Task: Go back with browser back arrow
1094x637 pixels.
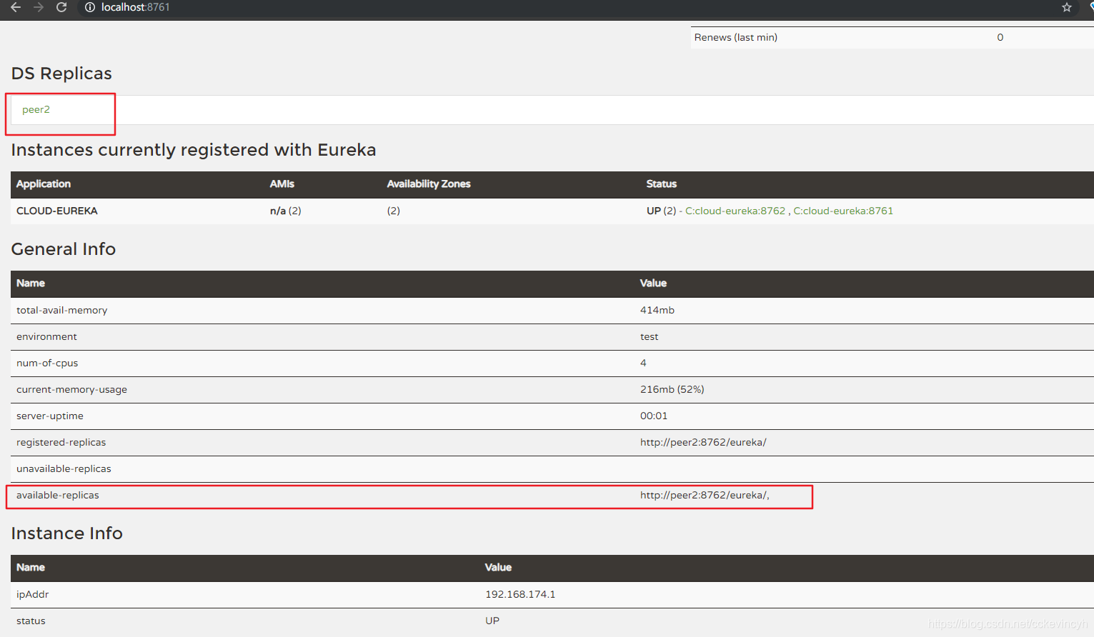Action: point(16,7)
